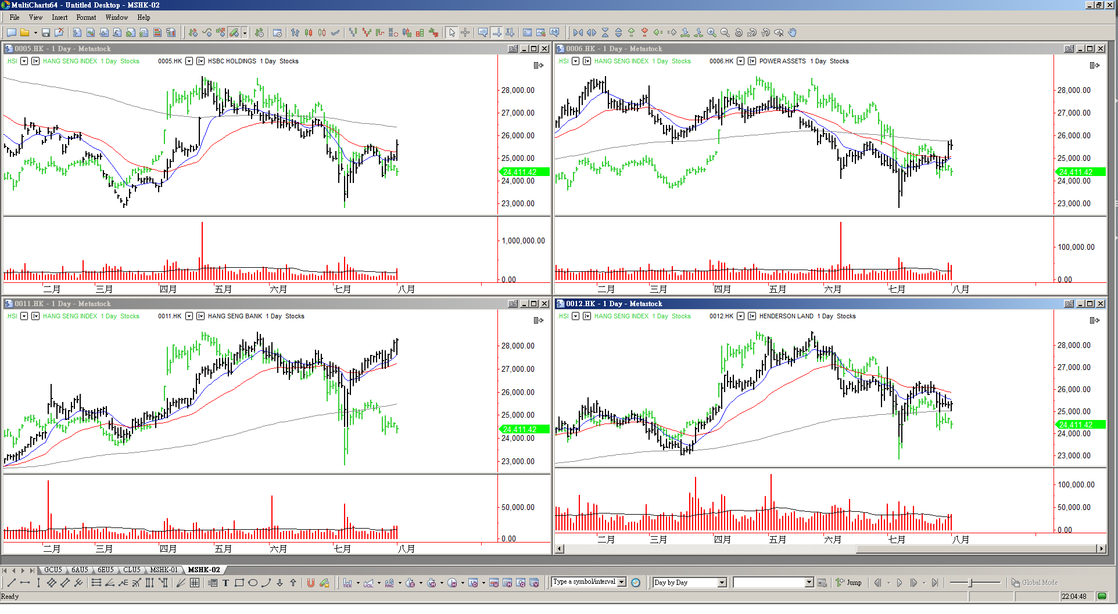The image size is (1118, 614).
Task: Click the save workspace floppy disk icon
Action: click(45, 33)
